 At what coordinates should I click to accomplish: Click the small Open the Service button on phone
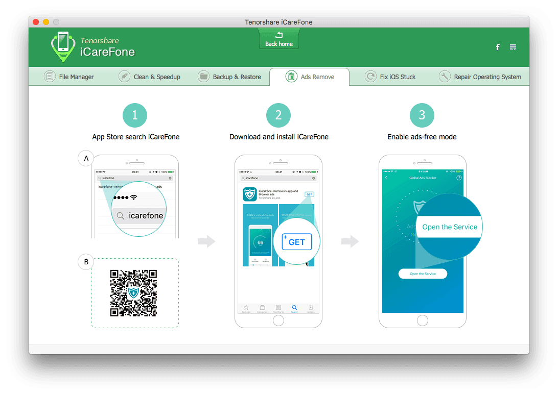click(x=423, y=274)
